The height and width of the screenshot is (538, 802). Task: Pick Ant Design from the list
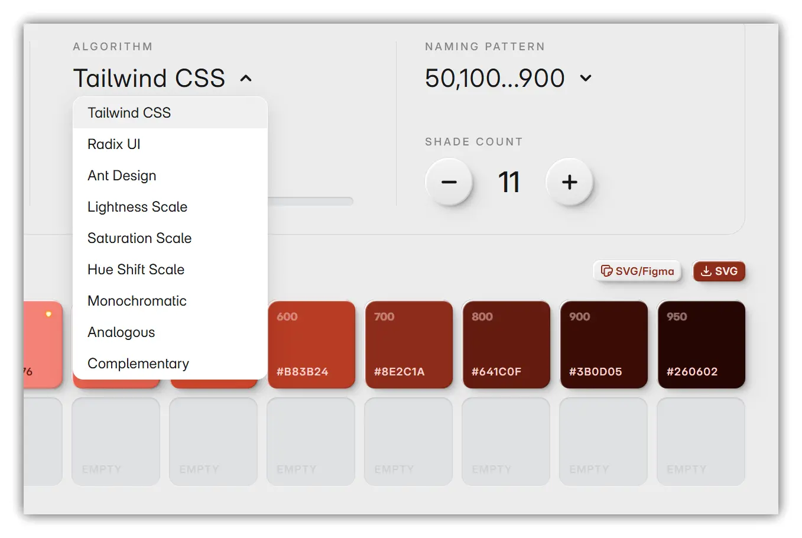tap(170, 176)
